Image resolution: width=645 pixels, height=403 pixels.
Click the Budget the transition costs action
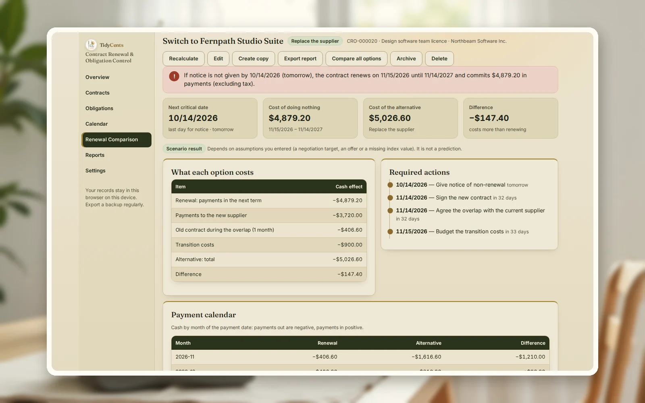(x=462, y=232)
